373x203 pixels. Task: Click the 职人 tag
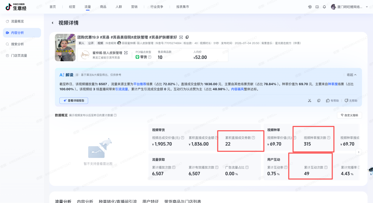tap(82, 43)
